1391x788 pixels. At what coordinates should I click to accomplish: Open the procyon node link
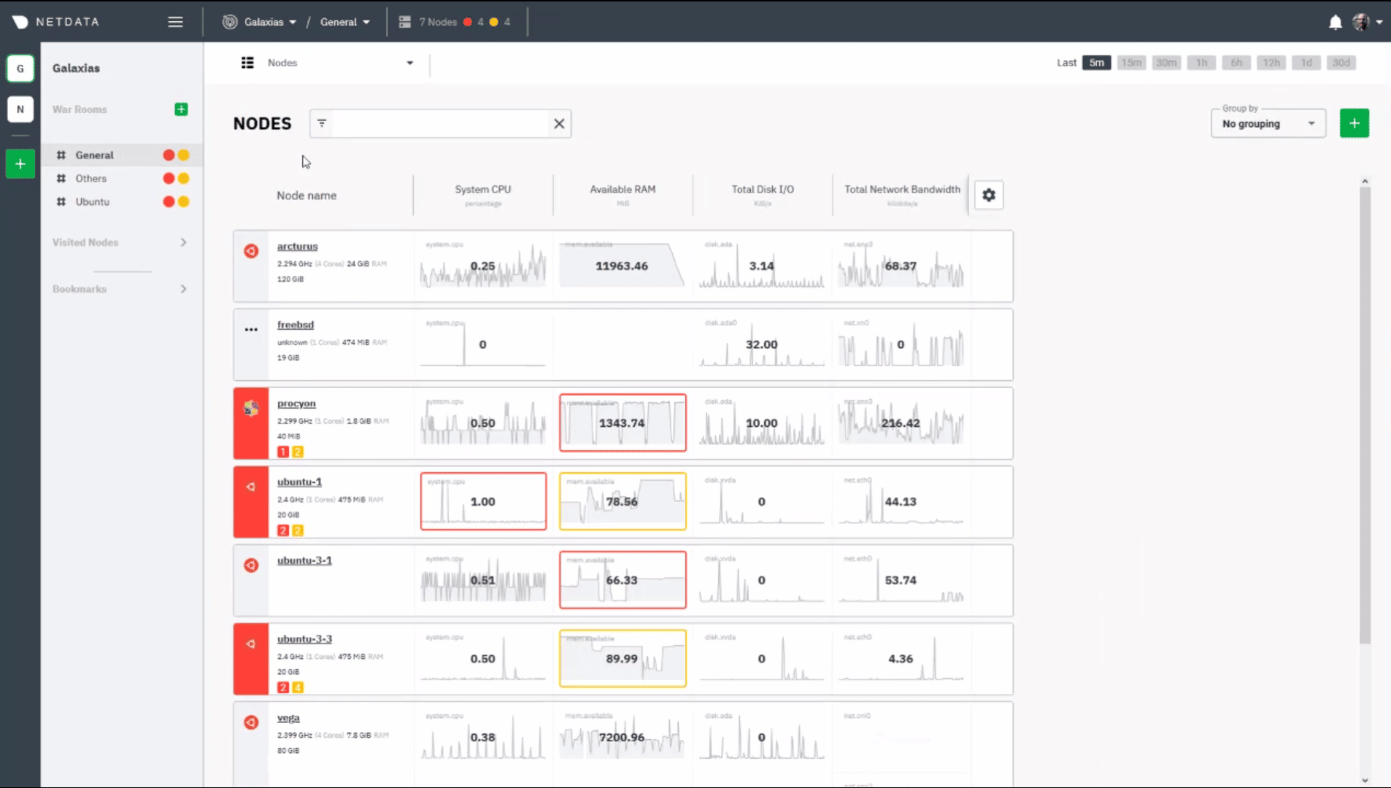pyautogui.click(x=296, y=403)
